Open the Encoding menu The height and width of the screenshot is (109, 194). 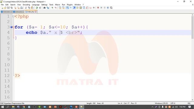26,5
